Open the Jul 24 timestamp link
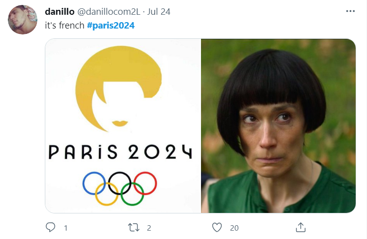Viewport: 367px width, 239px height. click(159, 11)
